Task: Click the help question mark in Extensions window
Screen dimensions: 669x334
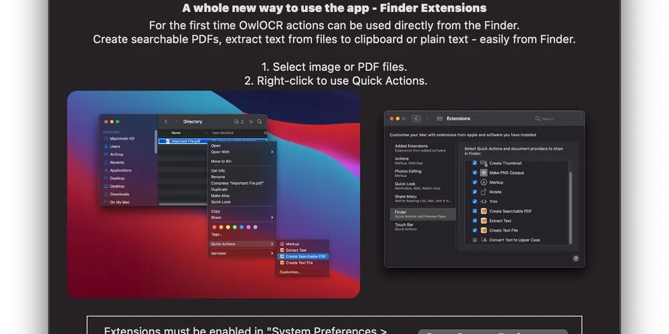Action: pyautogui.click(x=575, y=258)
